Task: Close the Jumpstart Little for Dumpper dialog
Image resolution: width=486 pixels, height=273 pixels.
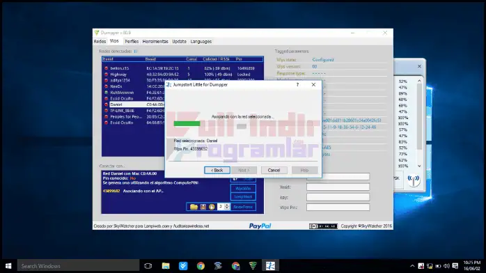Action: click(x=313, y=84)
